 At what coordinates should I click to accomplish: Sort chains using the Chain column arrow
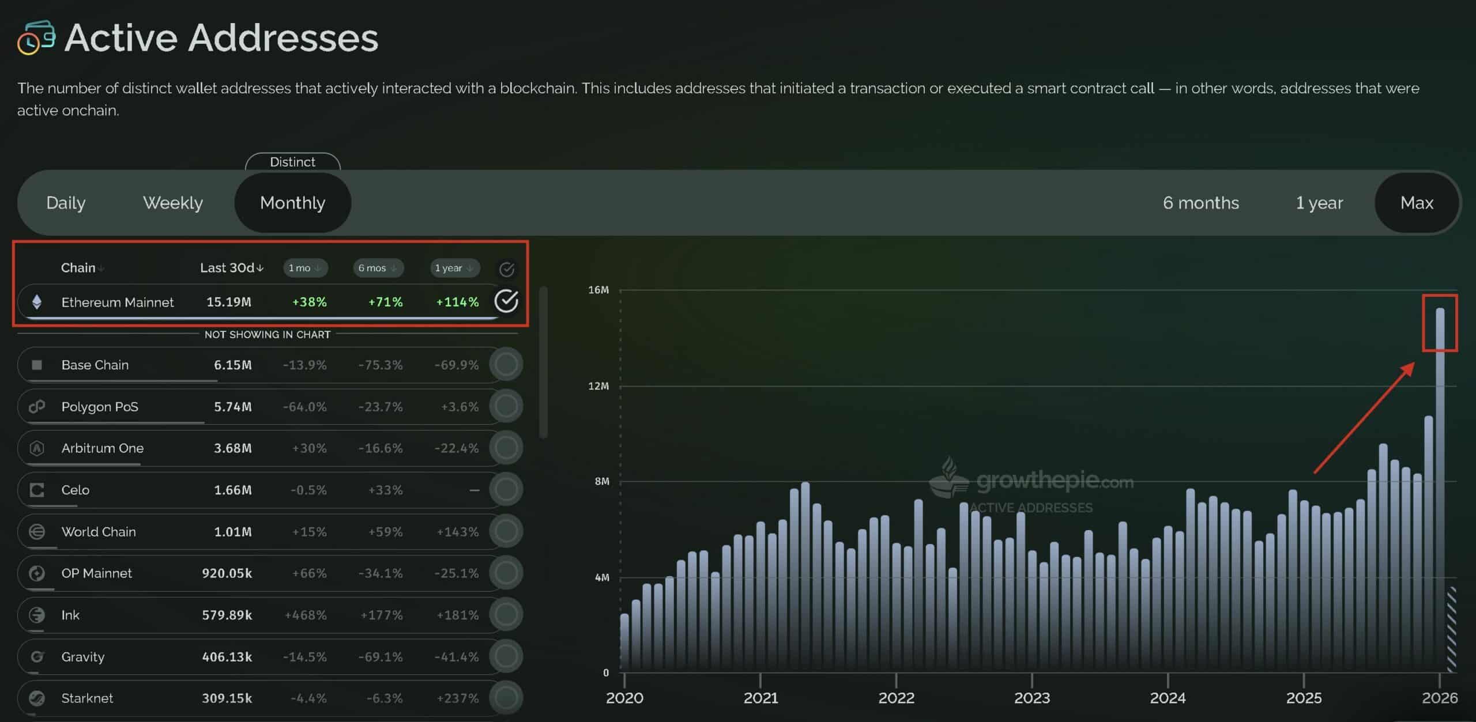tap(101, 267)
